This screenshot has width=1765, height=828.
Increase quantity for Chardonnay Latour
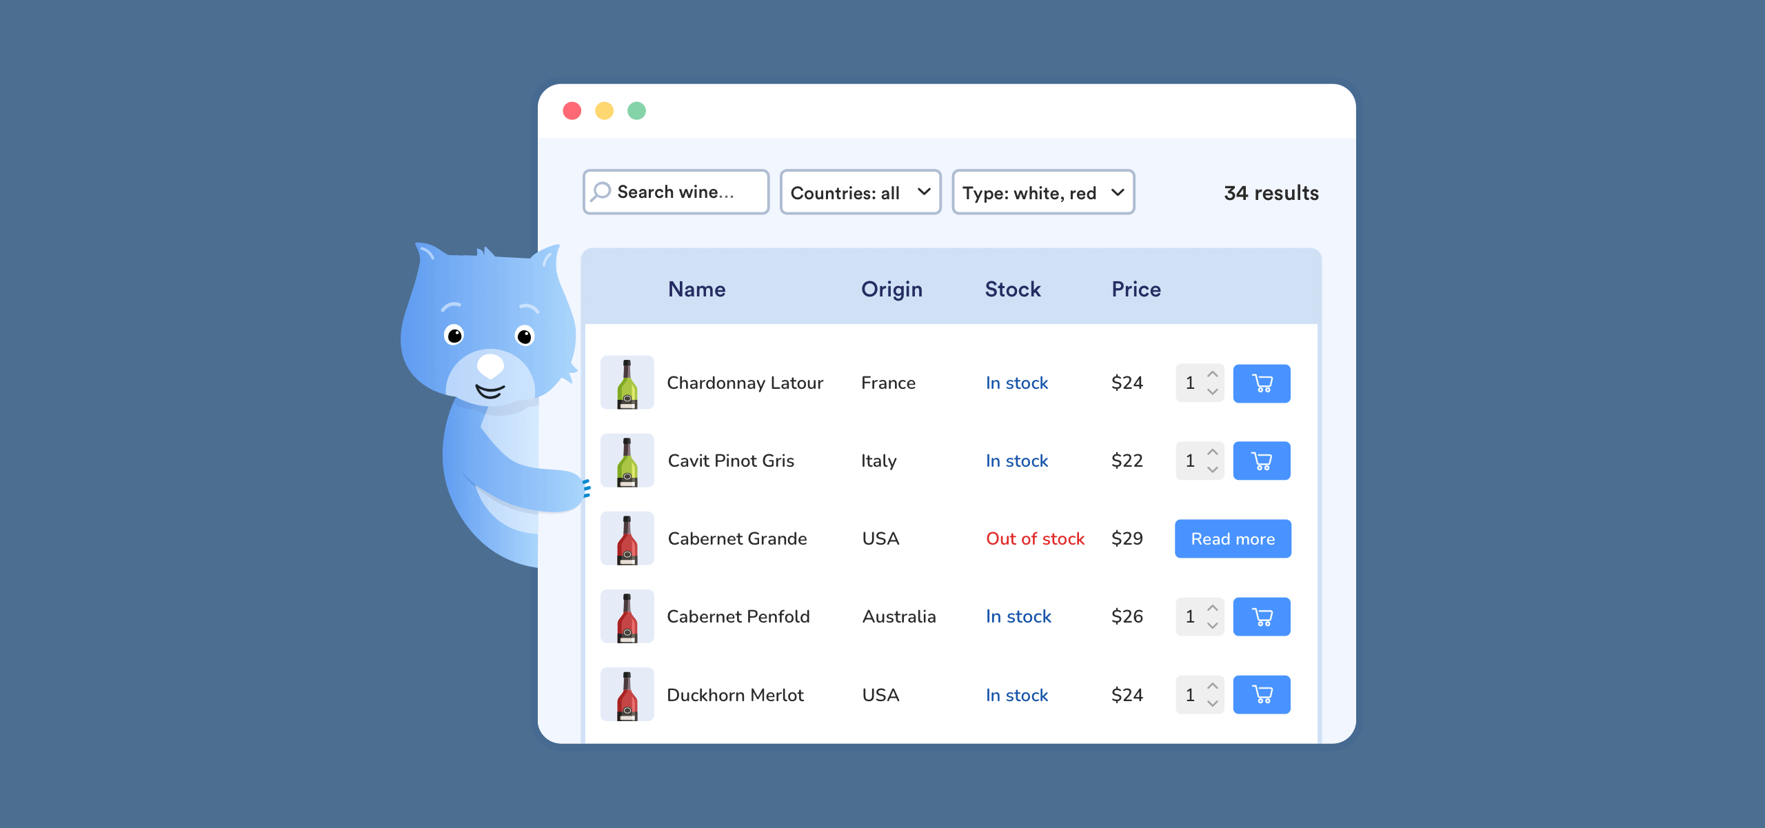(1213, 374)
